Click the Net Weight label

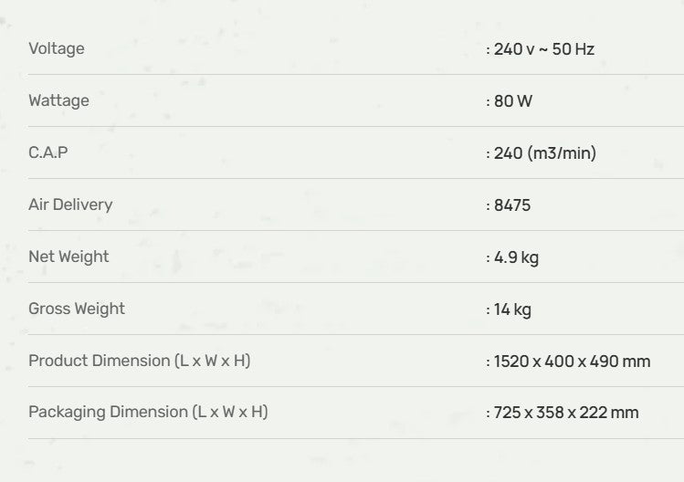point(68,257)
